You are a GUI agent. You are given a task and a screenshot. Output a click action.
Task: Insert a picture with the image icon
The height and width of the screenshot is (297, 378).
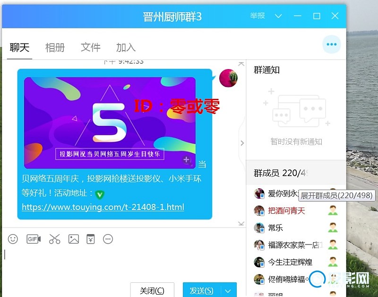74,239
